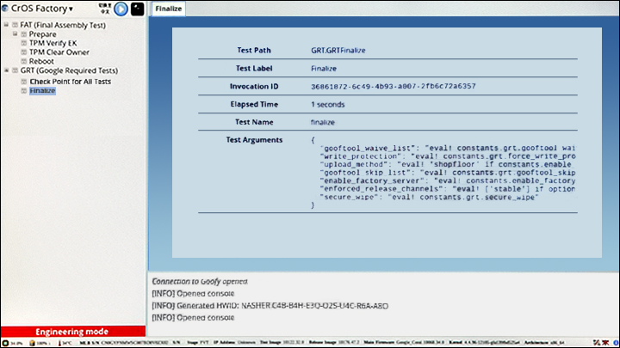Click the first [INFO] Opened console log line
This screenshot has height=348, width=620.
click(x=193, y=294)
